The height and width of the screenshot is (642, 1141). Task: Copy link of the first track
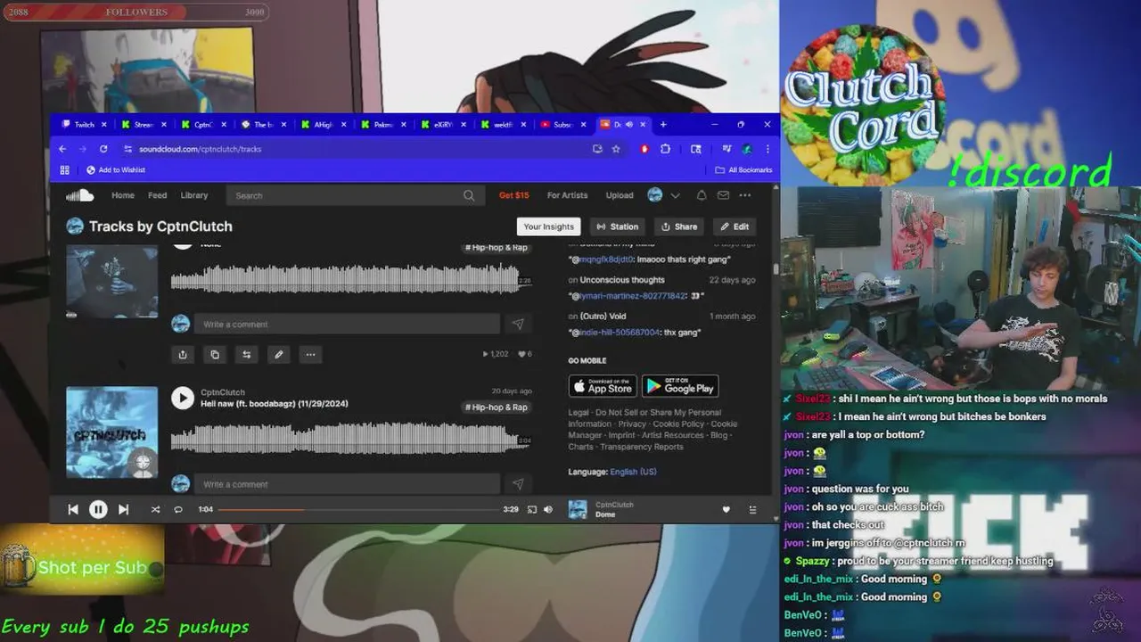point(215,354)
